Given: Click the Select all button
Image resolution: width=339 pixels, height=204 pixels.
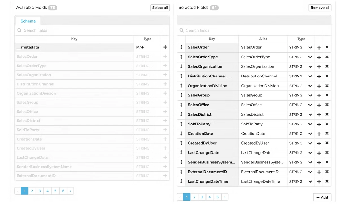Looking at the screenshot, I should (x=160, y=8).
